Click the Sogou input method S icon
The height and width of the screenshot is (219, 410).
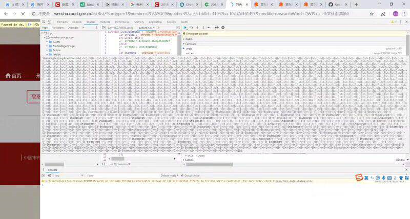pos(359,178)
